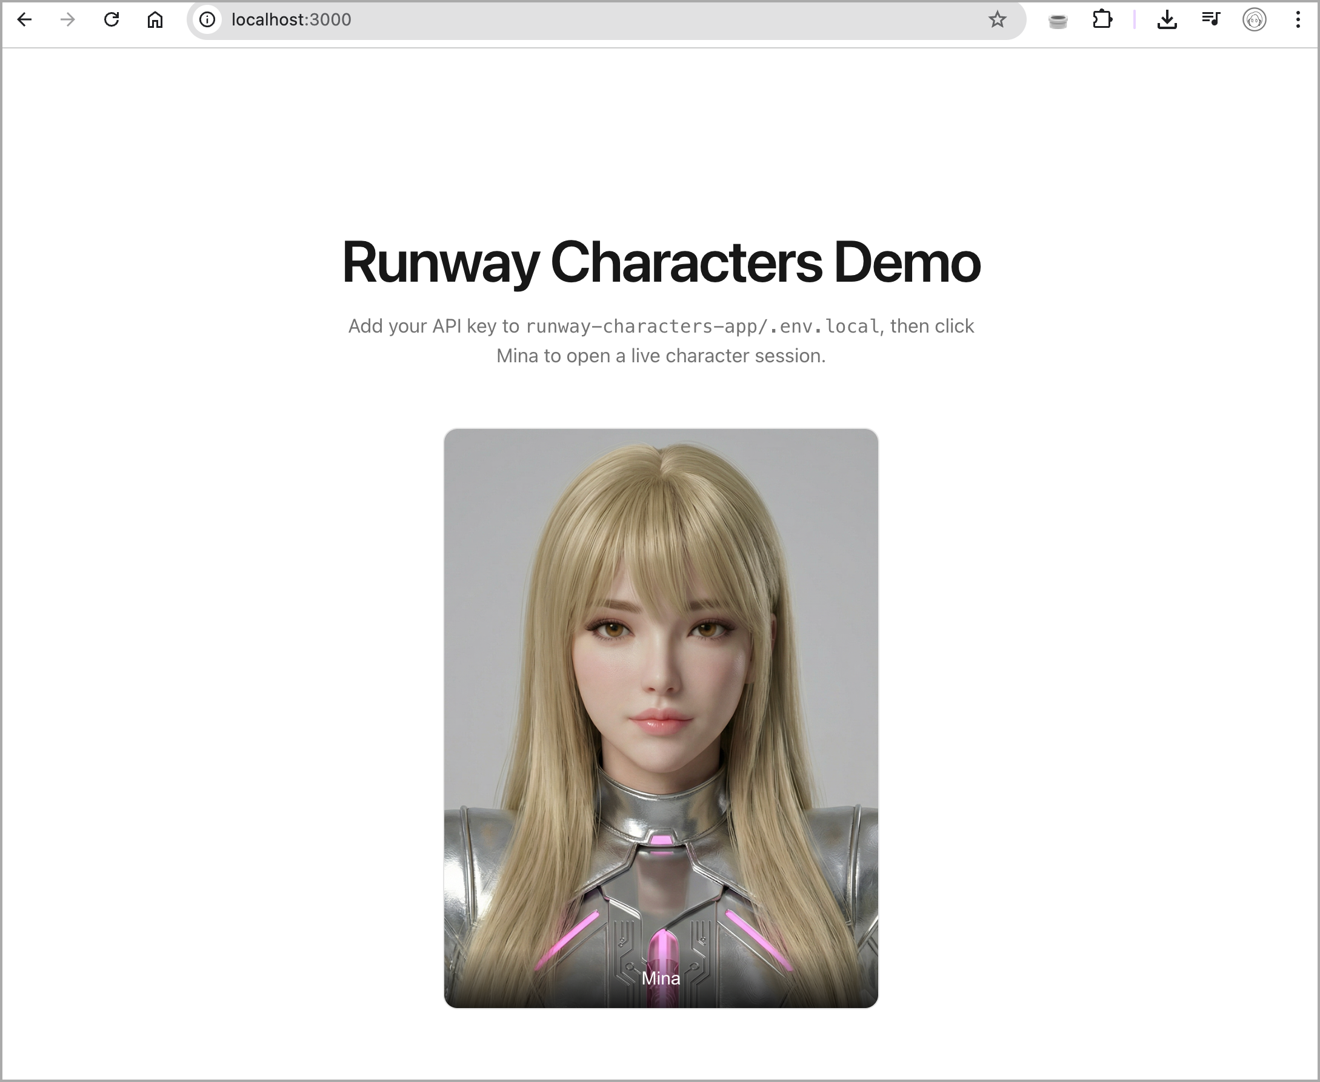Open the Extensions puzzle menu
The height and width of the screenshot is (1082, 1320).
(1102, 20)
